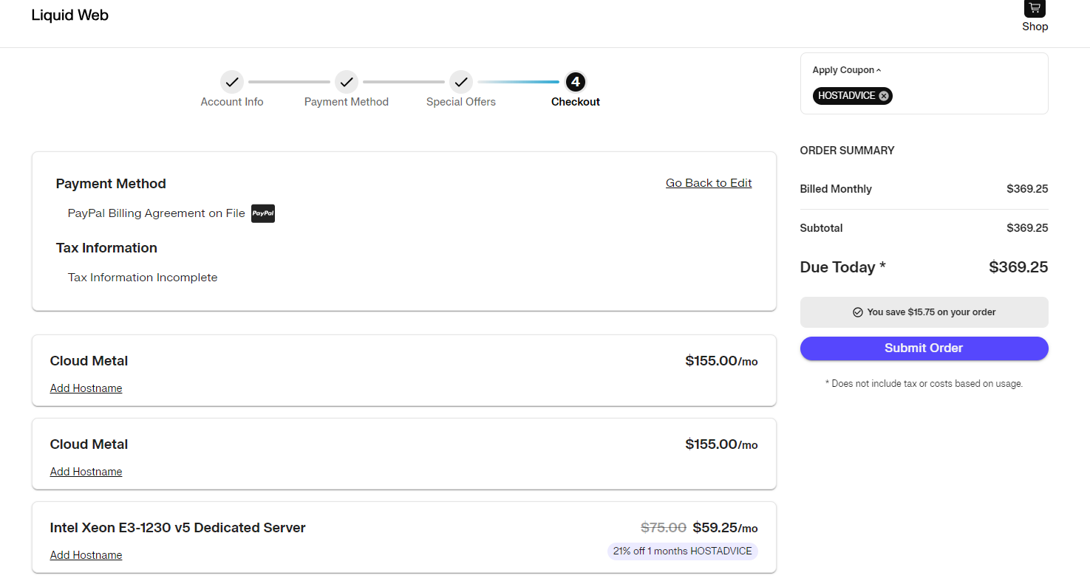Click the Billed Monthly label

coord(836,189)
